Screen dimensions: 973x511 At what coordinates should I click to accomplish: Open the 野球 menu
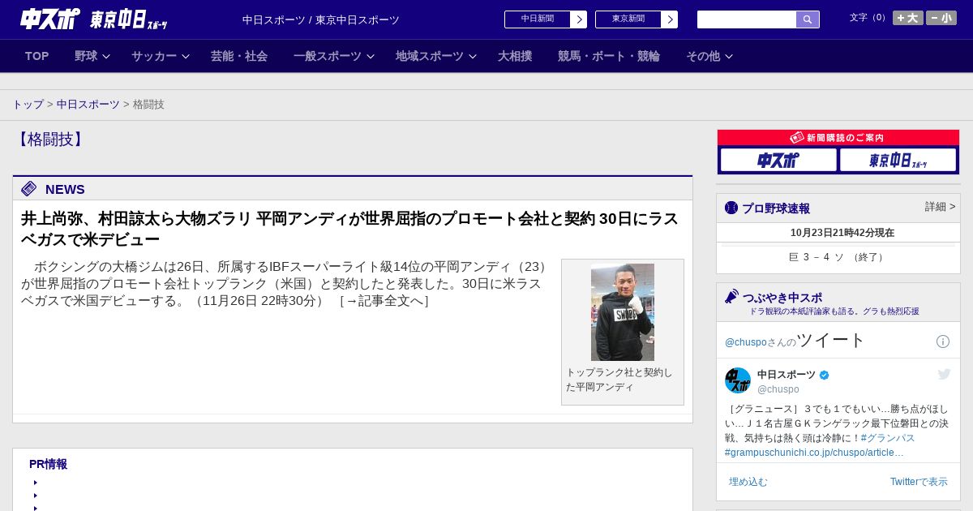click(86, 56)
